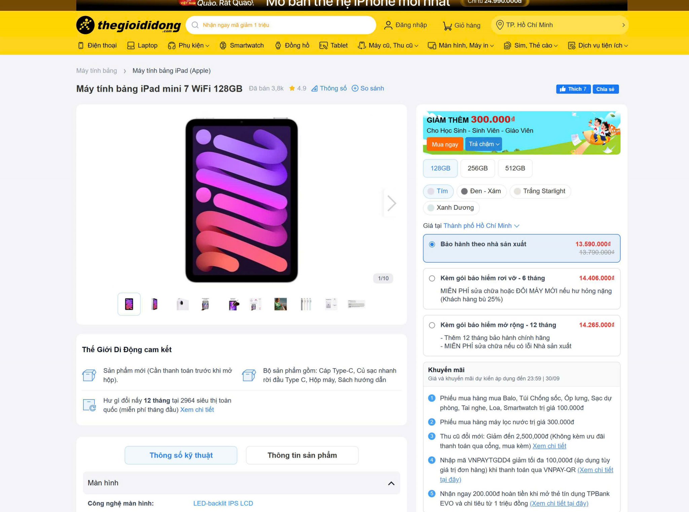Switch to Thông tin sản phẩm tab
The width and height of the screenshot is (689, 512).
(x=302, y=455)
